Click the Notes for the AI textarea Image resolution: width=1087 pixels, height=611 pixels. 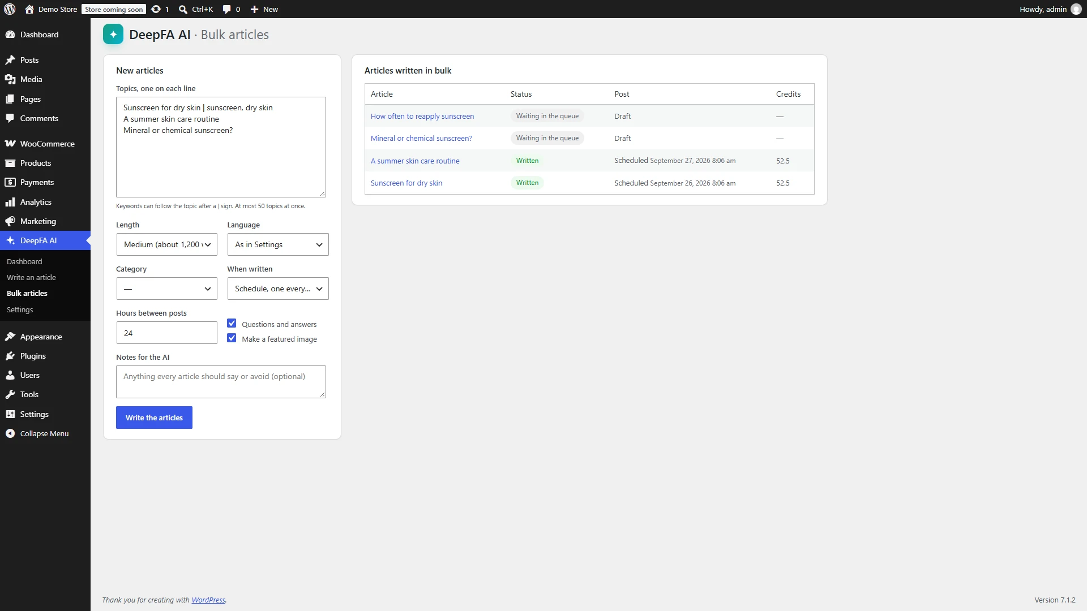tap(221, 382)
